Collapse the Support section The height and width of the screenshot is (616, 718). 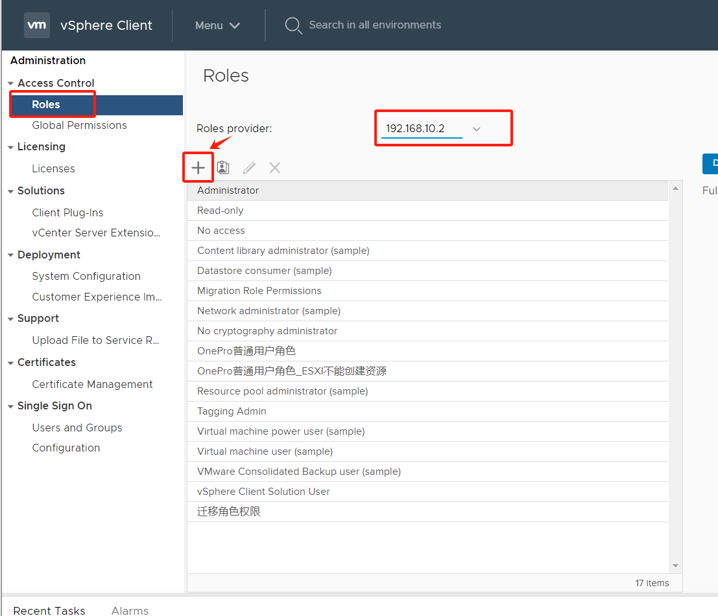pyautogui.click(x=10, y=319)
